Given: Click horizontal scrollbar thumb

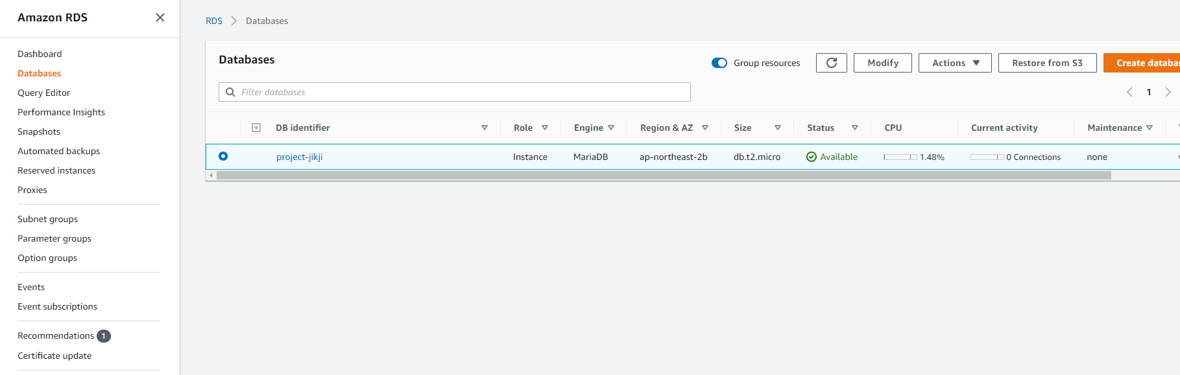Looking at the screenshot, I should [664, 176].
